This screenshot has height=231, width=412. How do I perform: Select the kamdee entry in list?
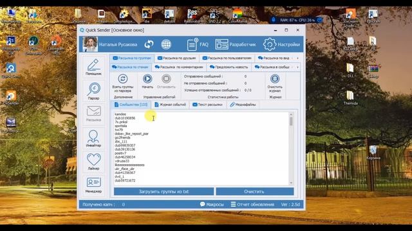coord(120,114)
